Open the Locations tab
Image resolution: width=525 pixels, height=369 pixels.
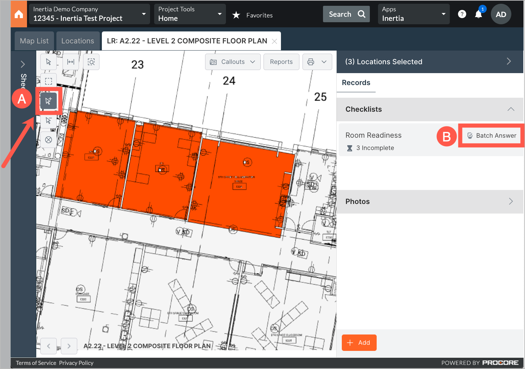coord(78,41)
